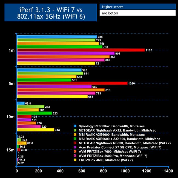178x178 pixels.
Task: Click the 343 yellow bar at 10m
Action: (36, 130)
